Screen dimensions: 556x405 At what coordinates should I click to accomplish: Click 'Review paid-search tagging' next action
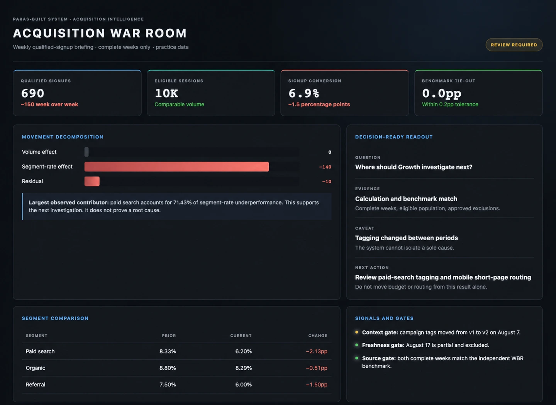tap(443, 277)
